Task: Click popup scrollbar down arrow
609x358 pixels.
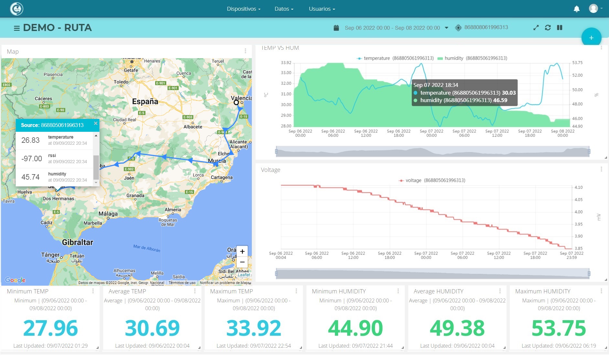Action: (96, 183)
